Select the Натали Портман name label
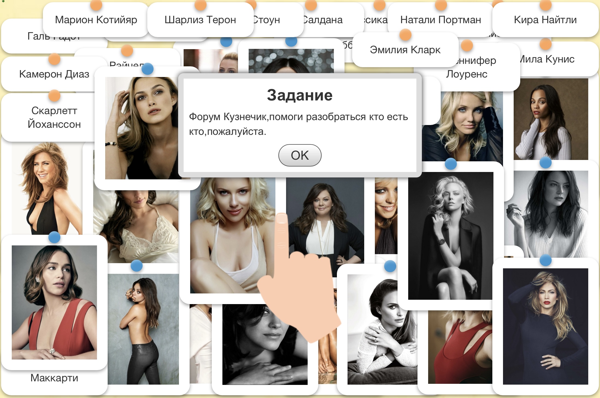This screenshot has width=600, height=398. coord(440,20)
